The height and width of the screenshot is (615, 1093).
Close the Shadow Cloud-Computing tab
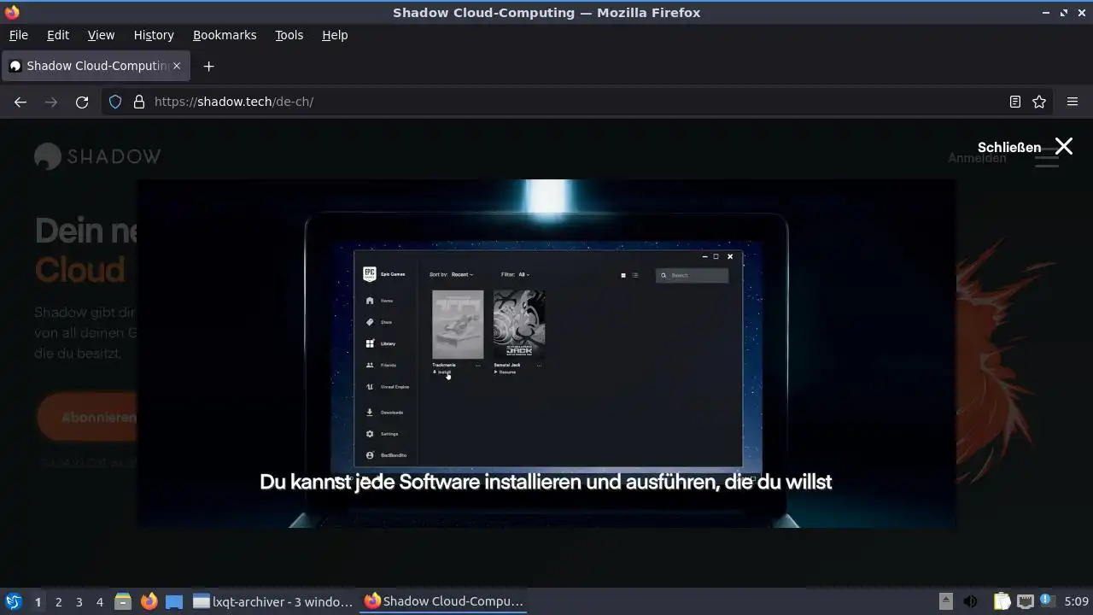click(177, 66)
